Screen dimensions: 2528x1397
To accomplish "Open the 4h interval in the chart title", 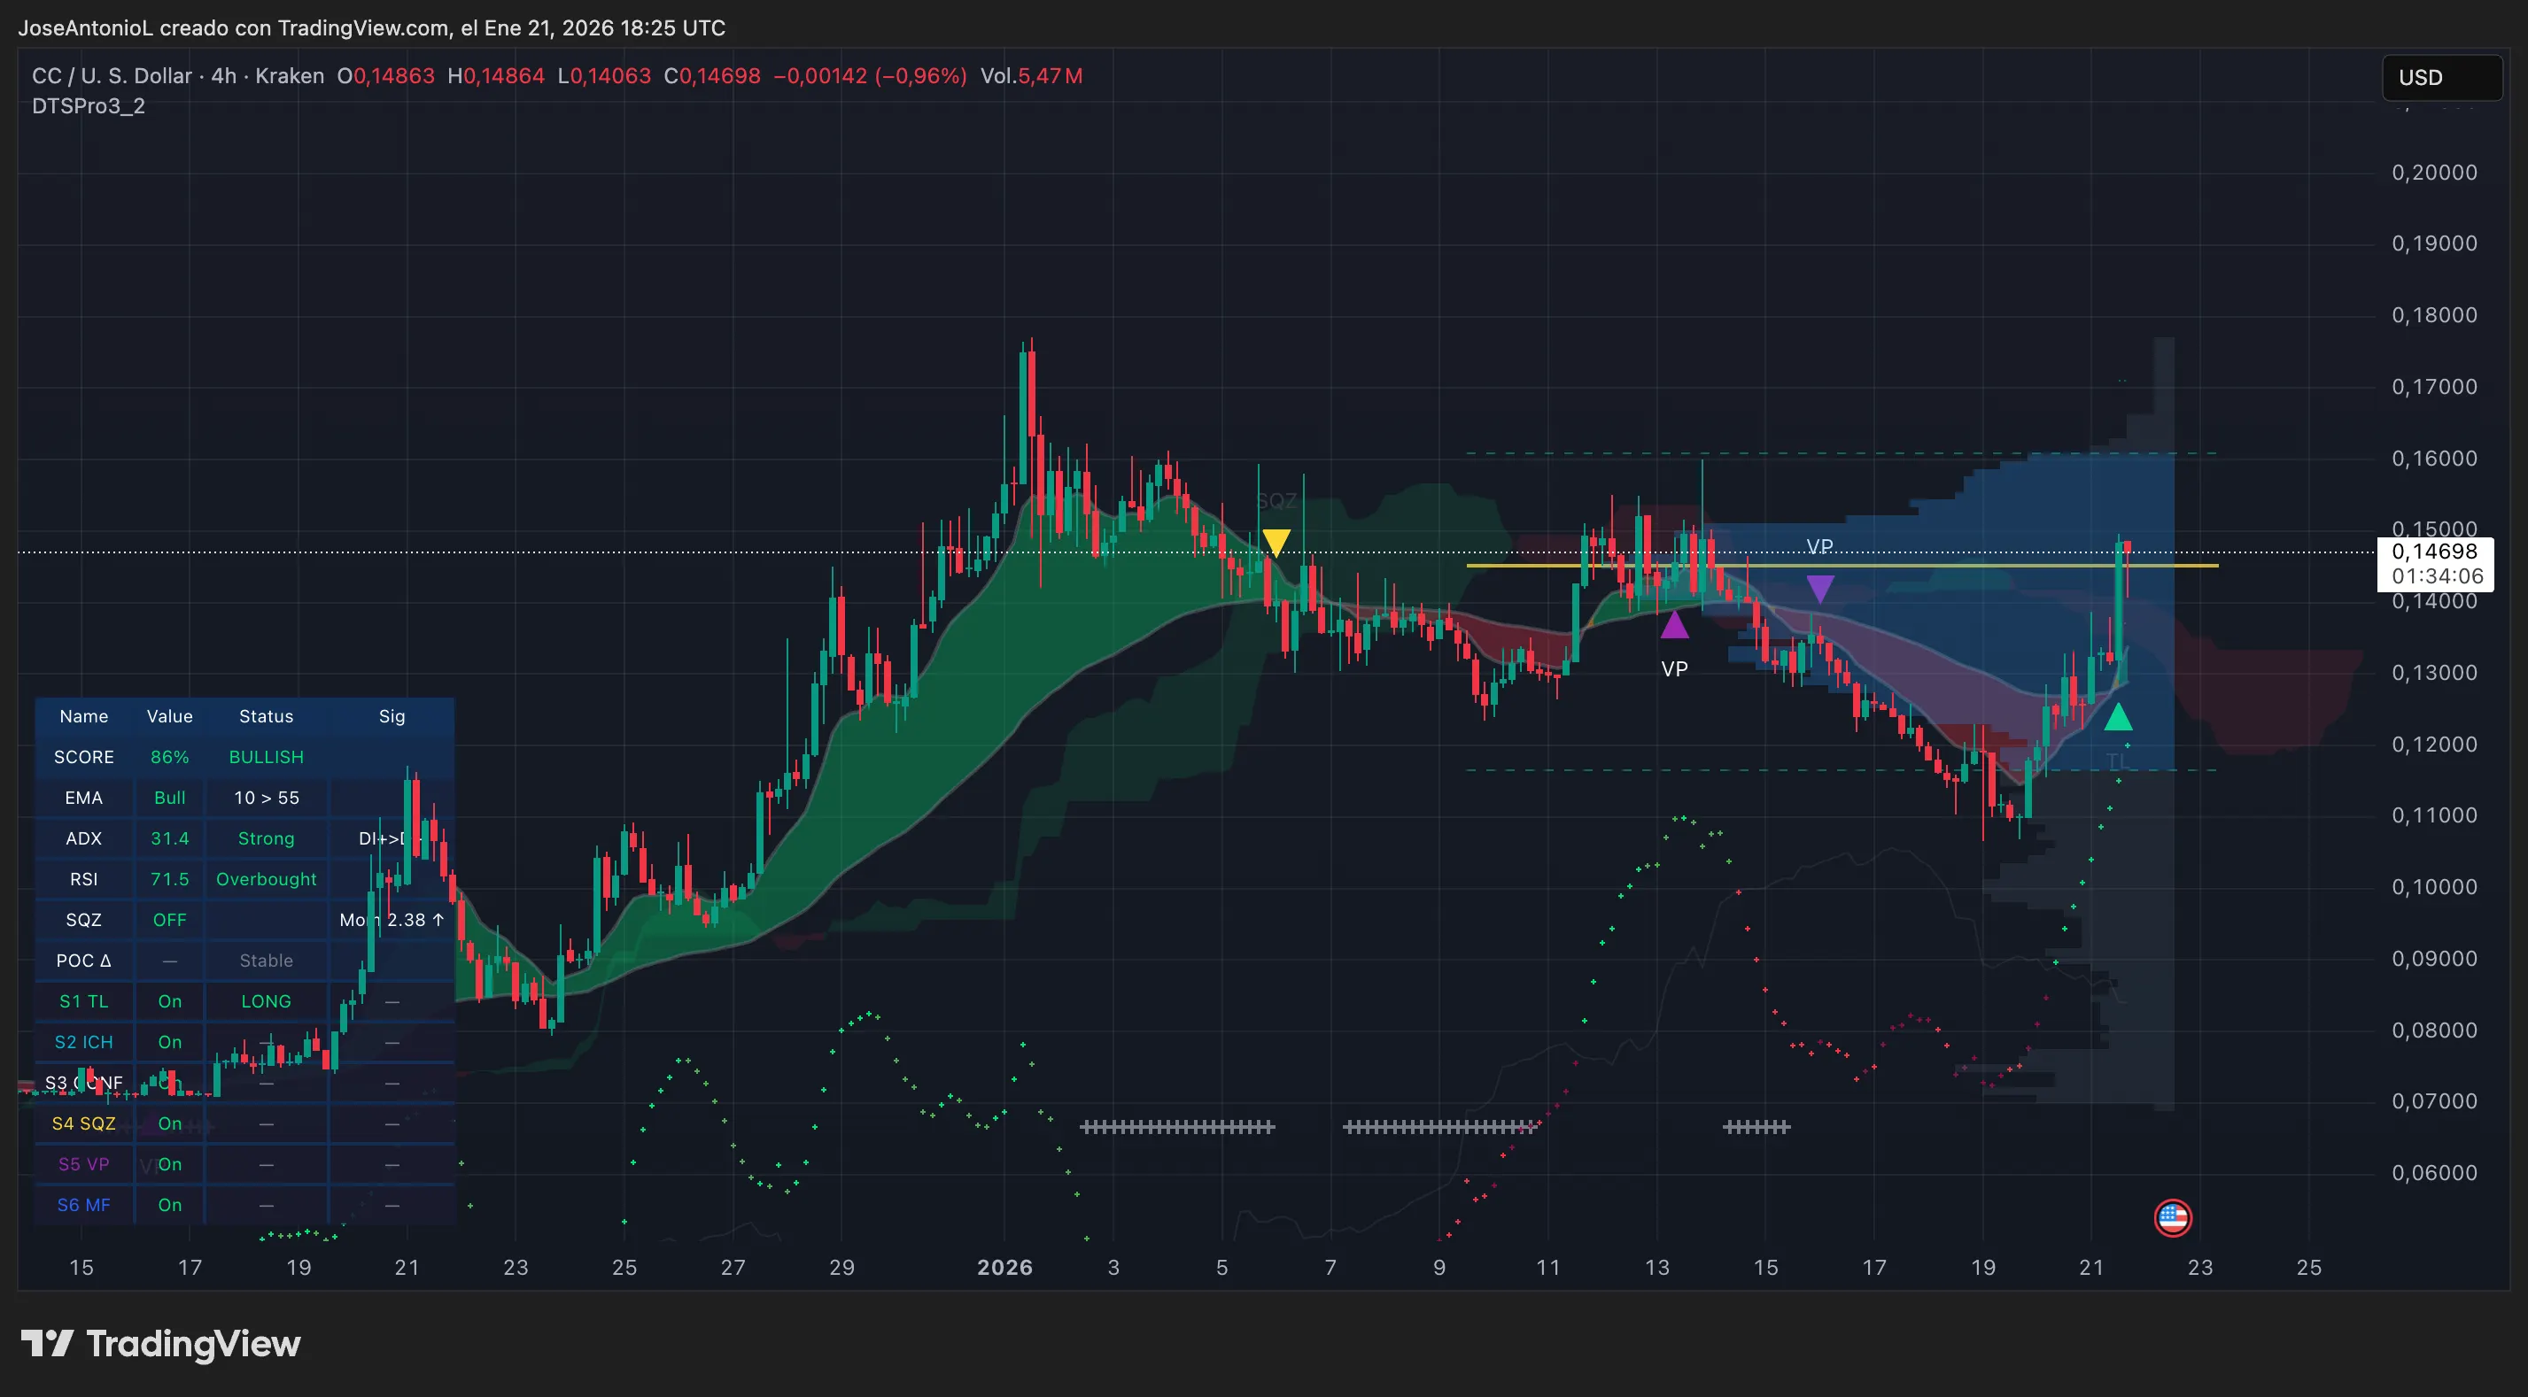I will pyautogui.click(x=224, y=76).
